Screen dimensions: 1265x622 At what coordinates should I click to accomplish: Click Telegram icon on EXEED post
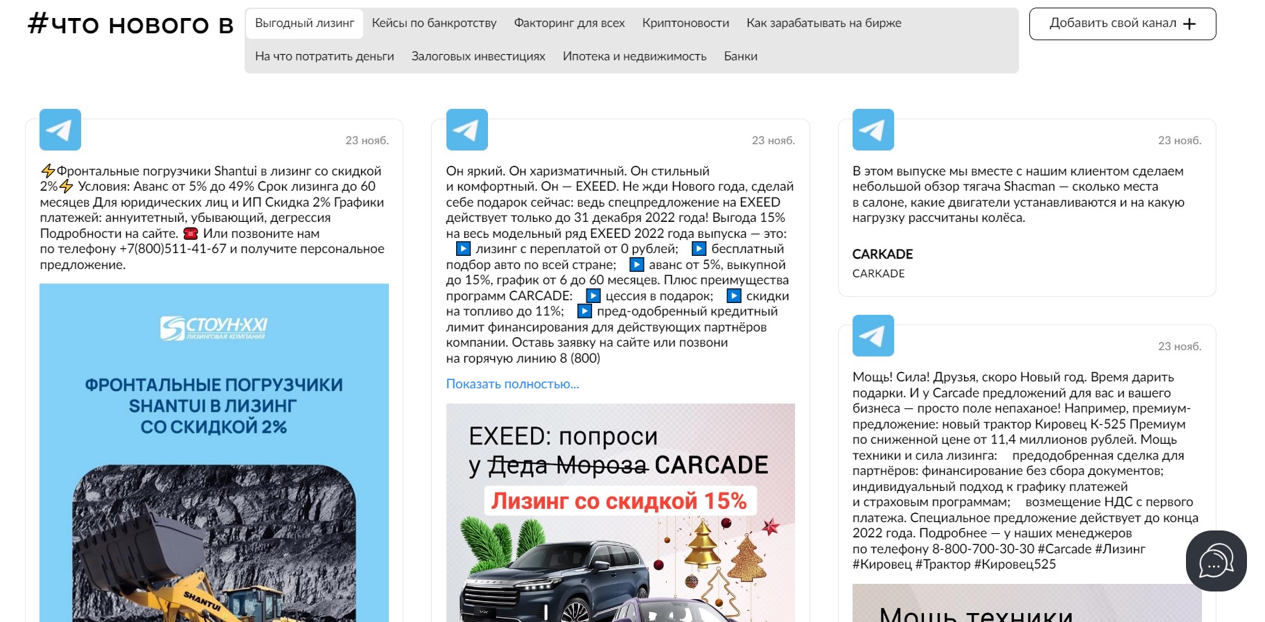point(466,130)
